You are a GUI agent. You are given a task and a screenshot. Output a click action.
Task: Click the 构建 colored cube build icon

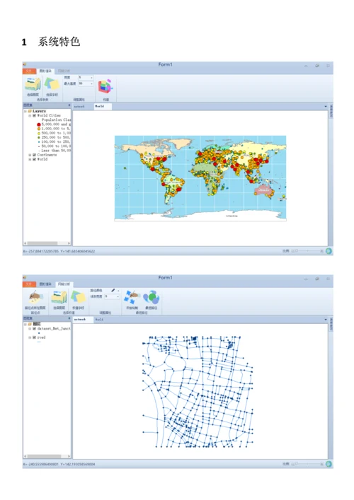pos(105,86)
